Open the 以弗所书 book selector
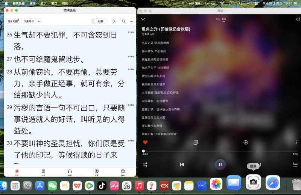 [x=28, y=21]
